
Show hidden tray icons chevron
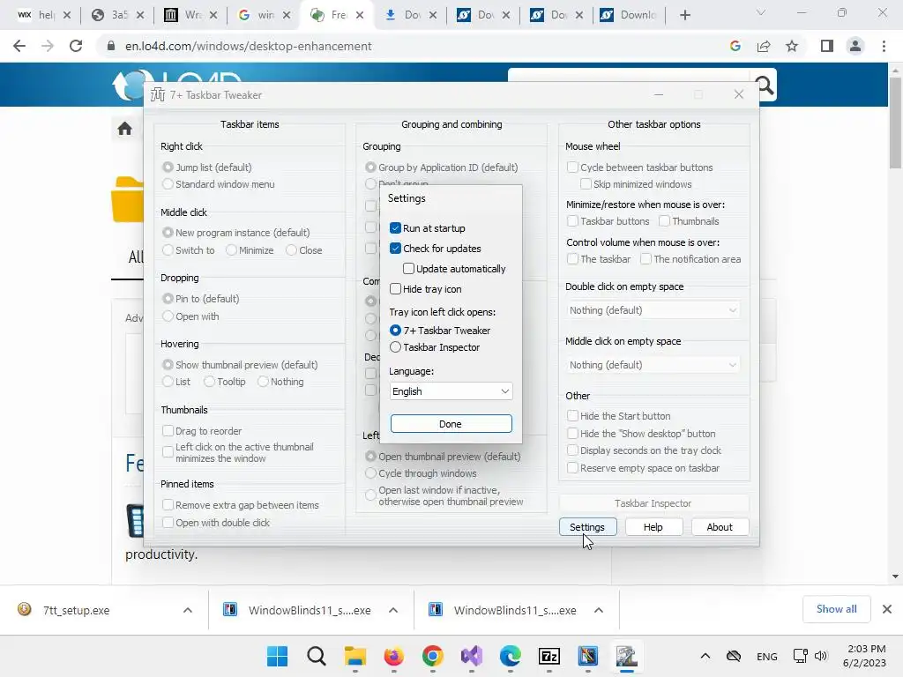coord(705,656)
